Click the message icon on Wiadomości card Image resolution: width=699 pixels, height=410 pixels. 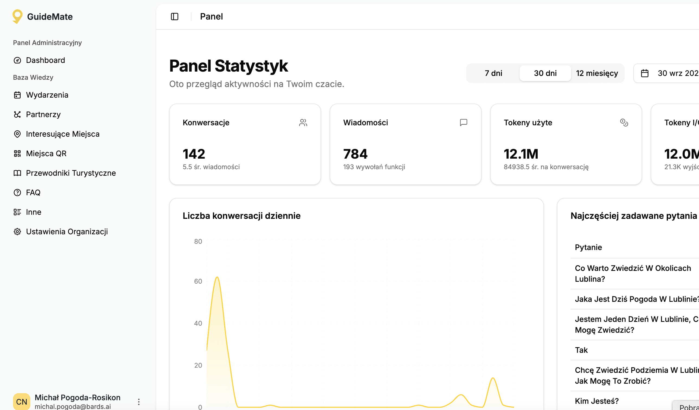(x=463, y=123)
